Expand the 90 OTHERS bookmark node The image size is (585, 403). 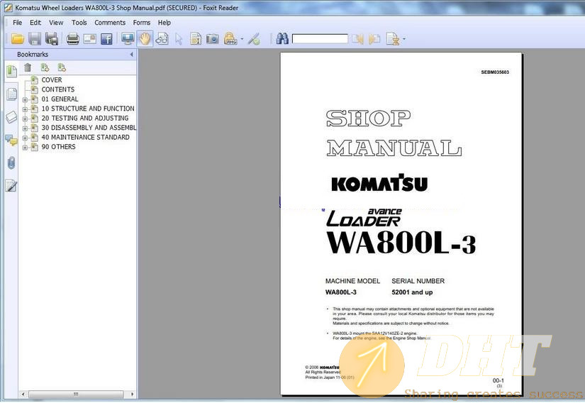[25, 148]
